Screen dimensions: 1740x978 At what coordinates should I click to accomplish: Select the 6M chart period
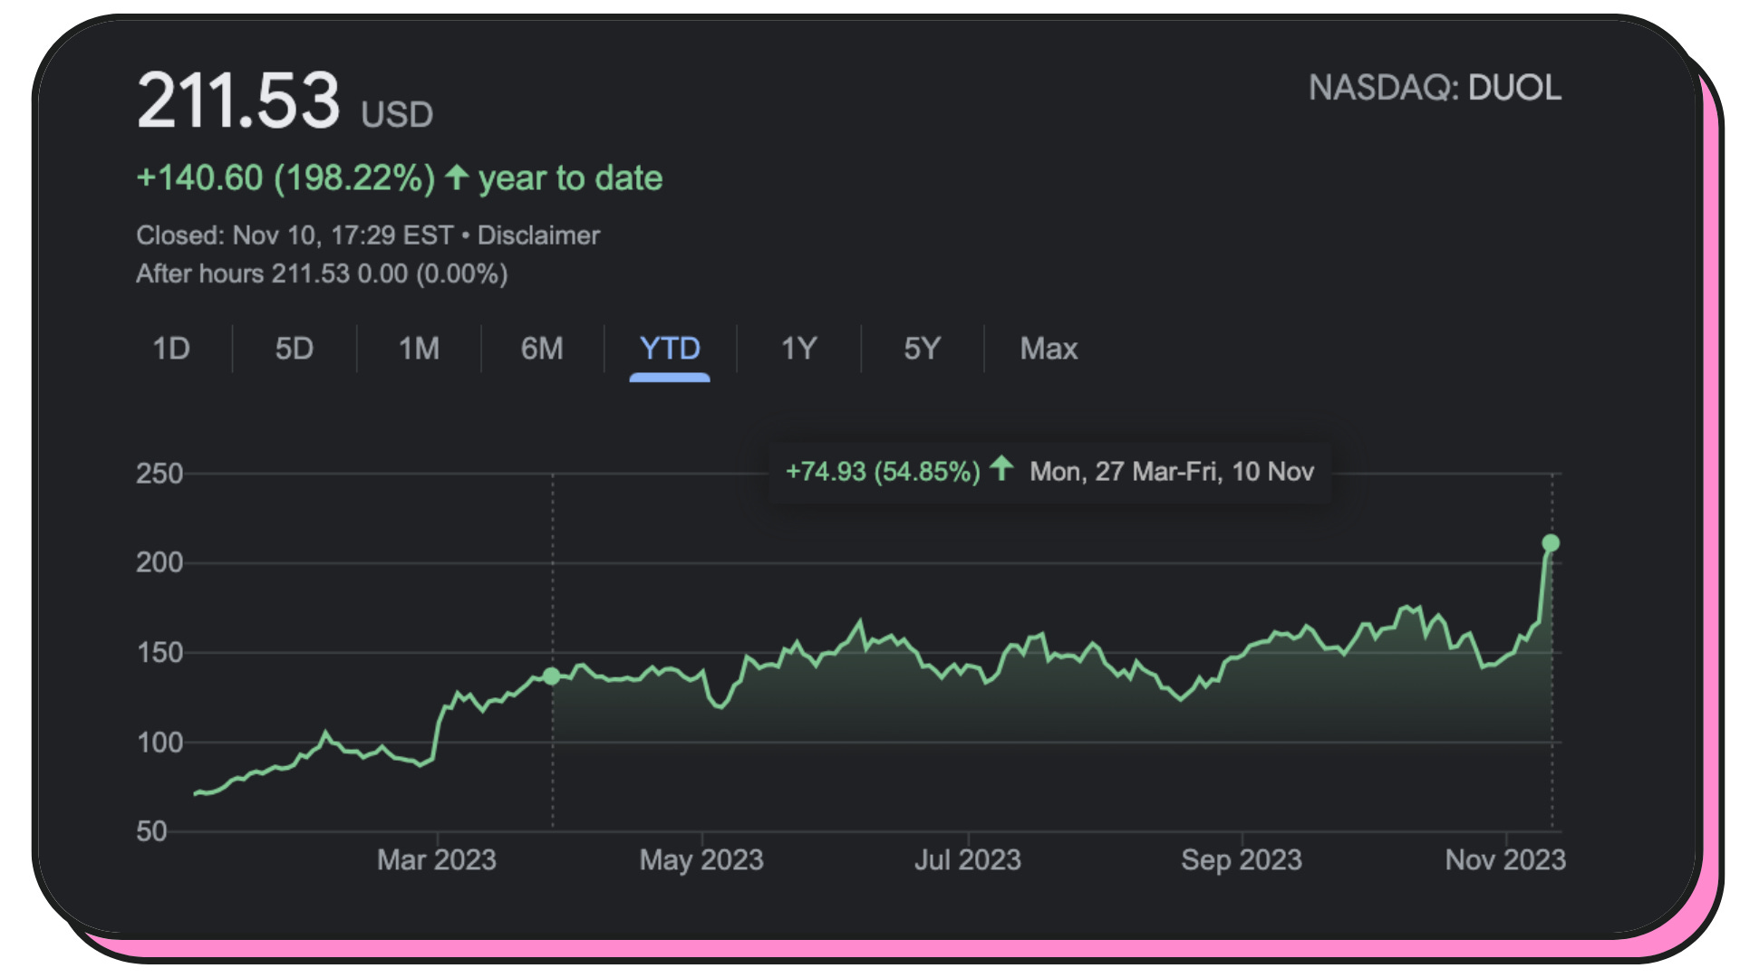click(542, 349)
